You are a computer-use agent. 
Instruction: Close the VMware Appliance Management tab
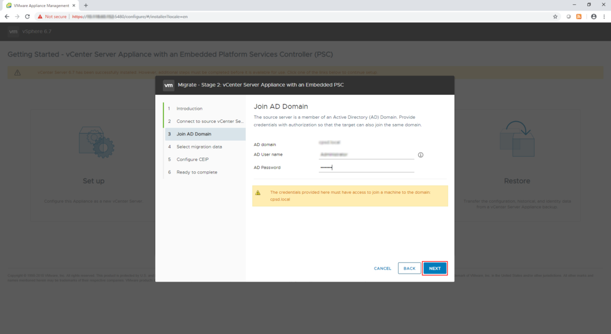click(x=73, y=5)
